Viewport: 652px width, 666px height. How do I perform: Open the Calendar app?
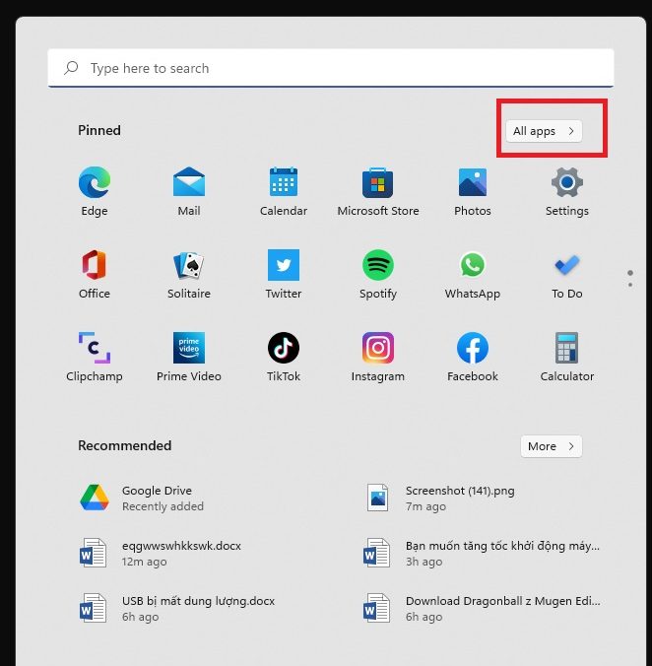click(x=284, y=192)
